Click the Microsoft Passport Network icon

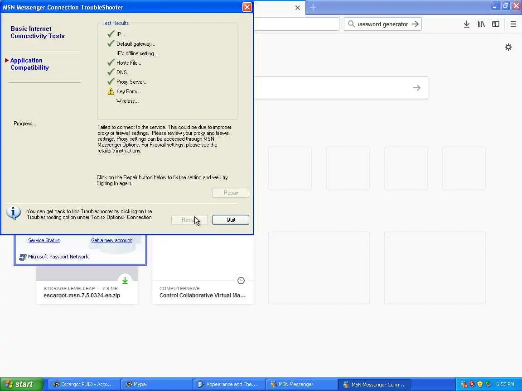click(x=23, y=257)
